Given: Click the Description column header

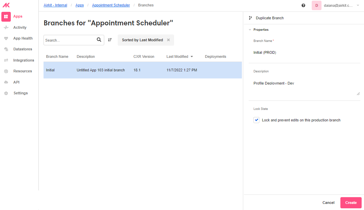Looking at the screenshot, I should coord(86,56).
